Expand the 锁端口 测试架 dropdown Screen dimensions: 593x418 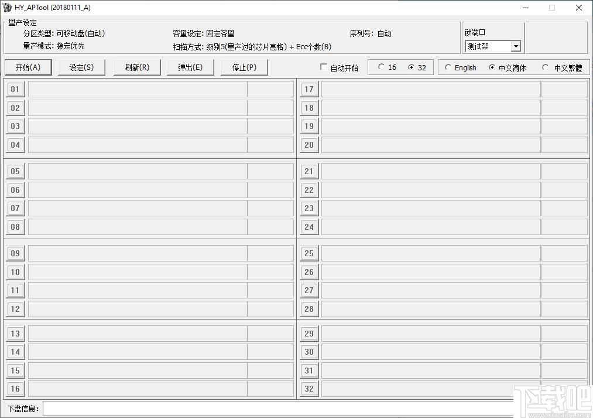point(516,46)
